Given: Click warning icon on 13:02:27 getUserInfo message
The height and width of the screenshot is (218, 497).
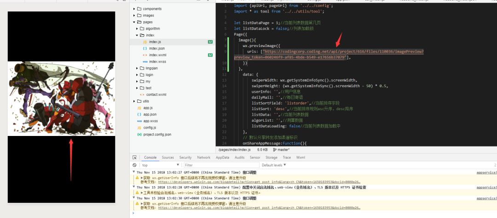Looking at the screenshot, I should point(137,178).
